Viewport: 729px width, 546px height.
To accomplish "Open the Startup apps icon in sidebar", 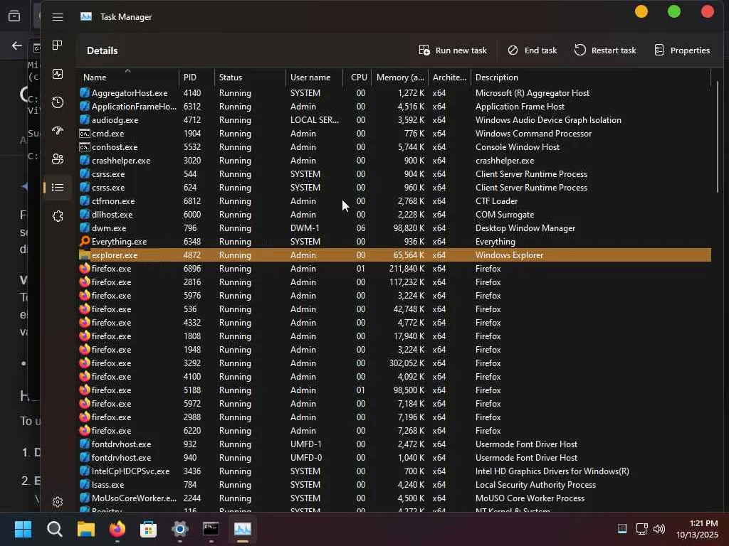I will coord(58,131).
